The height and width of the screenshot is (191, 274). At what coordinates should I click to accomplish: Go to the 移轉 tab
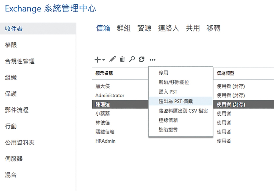coord(213,28)
